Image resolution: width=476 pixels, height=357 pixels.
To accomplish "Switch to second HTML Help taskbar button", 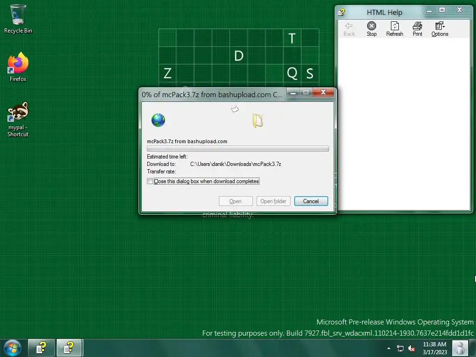I will coord(69,348).
